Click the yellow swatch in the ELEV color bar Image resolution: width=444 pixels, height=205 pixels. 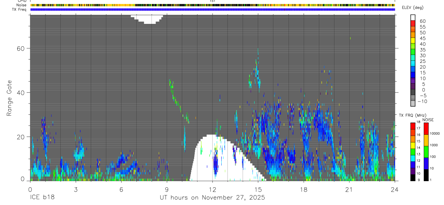[x=413, y=40]
